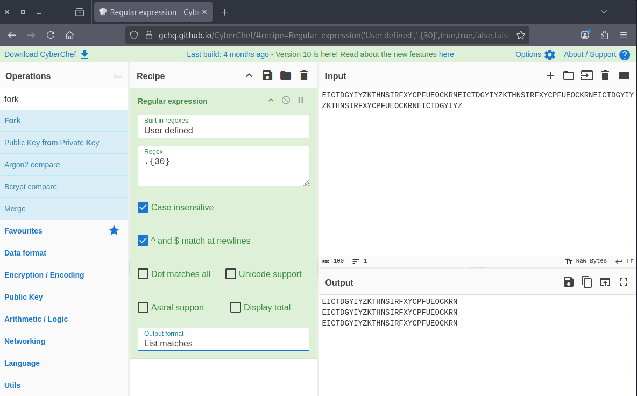Enable Dot matches all checkbox
This screenshot has height=396, width=637.
point(143,274)
